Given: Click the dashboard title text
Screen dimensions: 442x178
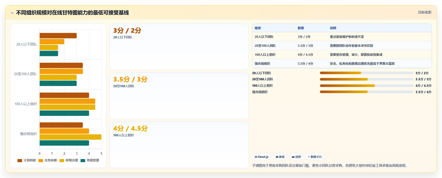Looking at the screenshot, I should click(x=73, y=13).
